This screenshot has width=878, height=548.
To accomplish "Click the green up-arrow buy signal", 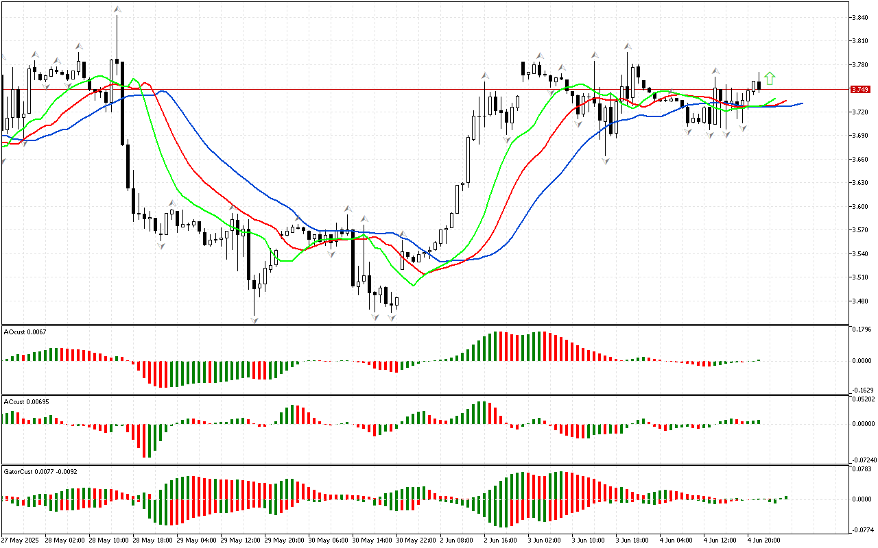I will pos(770,78).
